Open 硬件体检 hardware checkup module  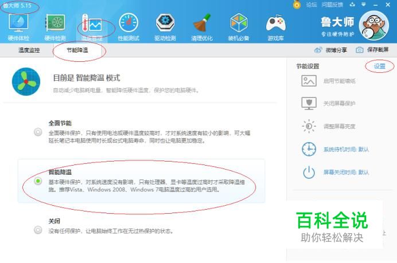tap(18, 28)
